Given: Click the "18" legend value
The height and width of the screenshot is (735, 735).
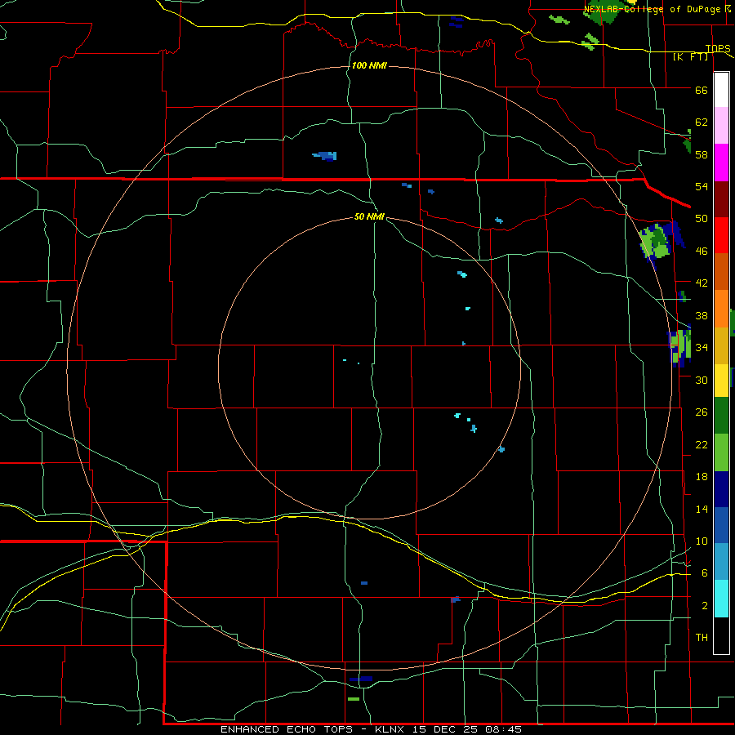Looking at the screenshot, I should (702, 477).
